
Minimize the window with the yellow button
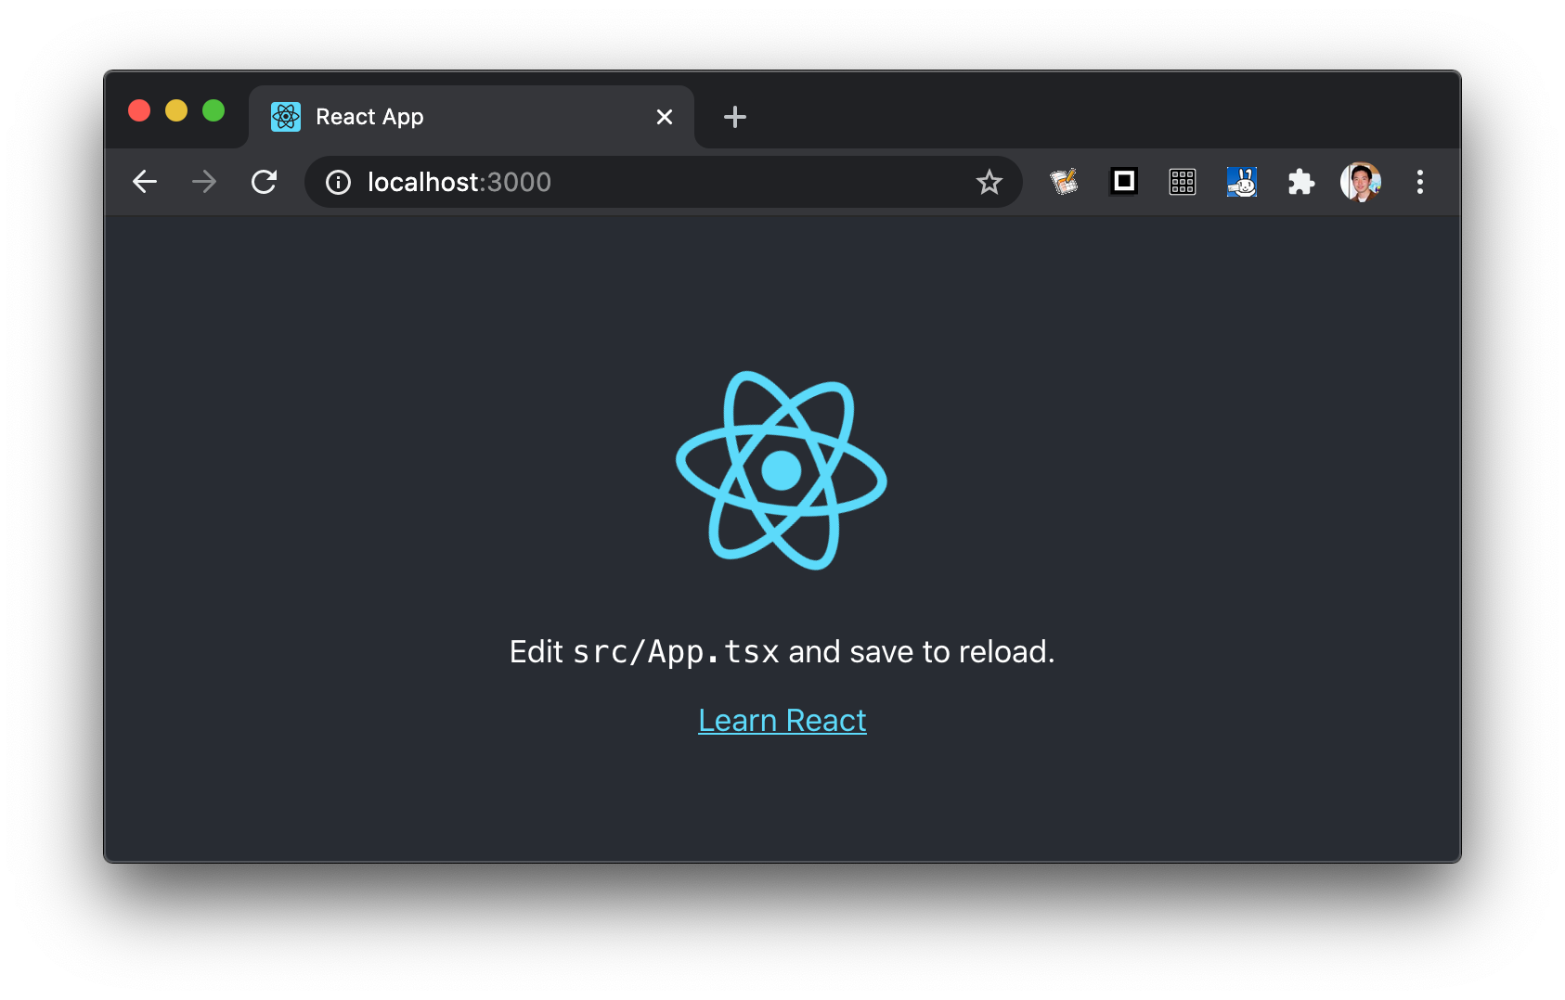176,110
